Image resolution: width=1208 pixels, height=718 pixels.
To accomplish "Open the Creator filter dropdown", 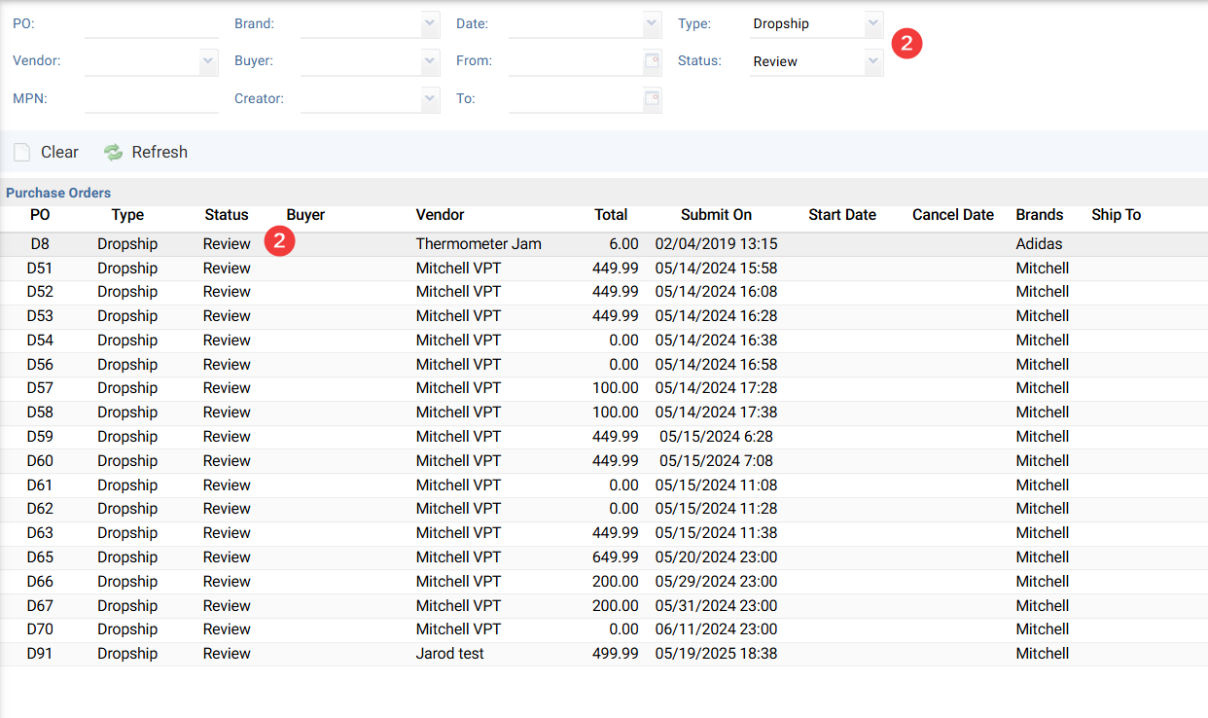I will (430, 98).
